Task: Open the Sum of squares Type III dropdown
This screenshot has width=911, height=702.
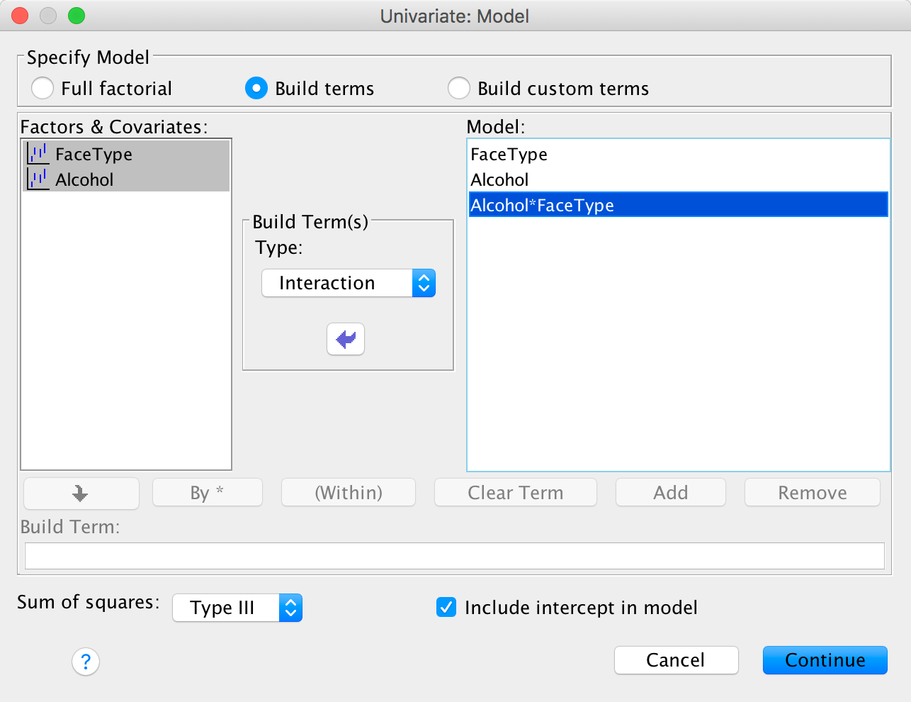Action: [237, 608]
